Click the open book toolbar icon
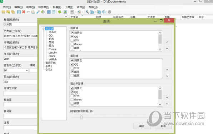 pyautogui.click(x=33, y=12)
